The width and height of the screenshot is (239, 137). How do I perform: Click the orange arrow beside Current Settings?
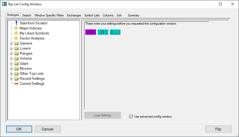pyautogui.click(x=16, y=84)
